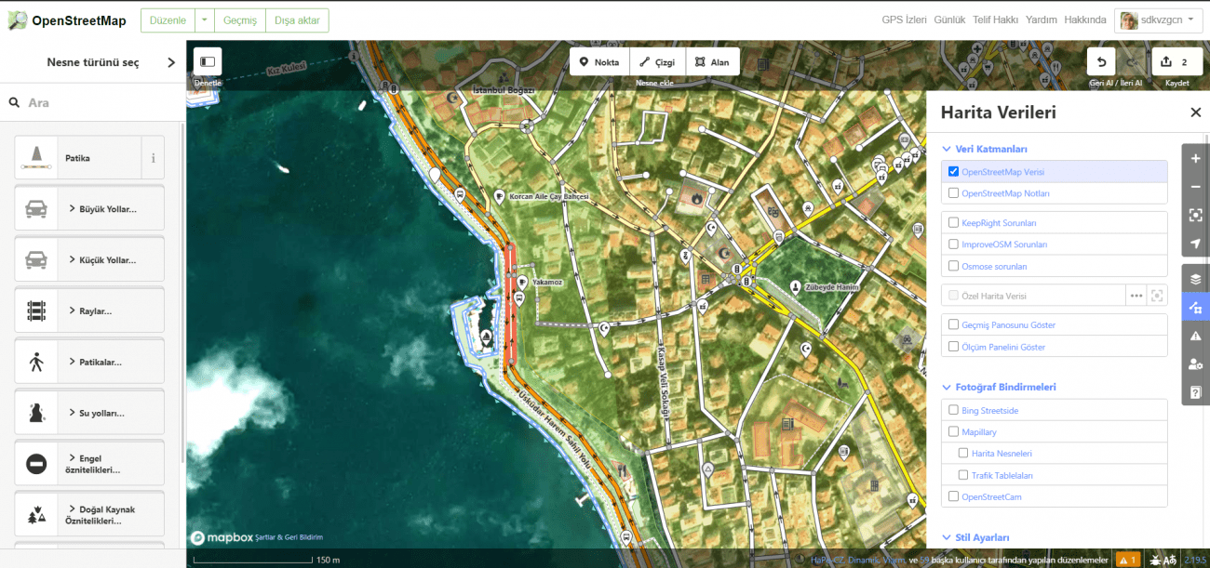The image size is (1210, 568).
Task: Open the background layers panel icon
Action: 1195,279
